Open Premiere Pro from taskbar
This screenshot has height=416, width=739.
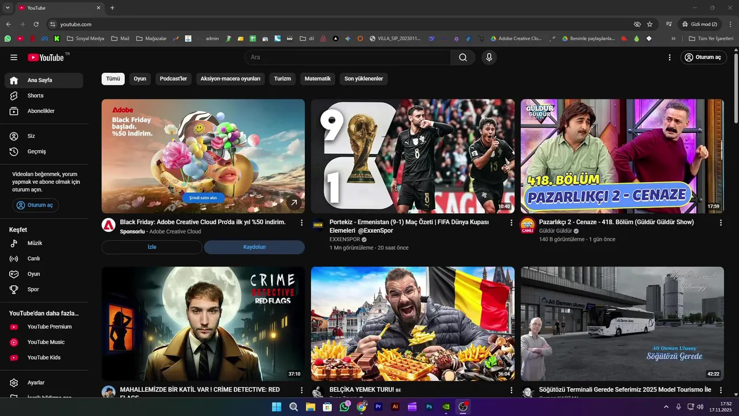point(379,407)
